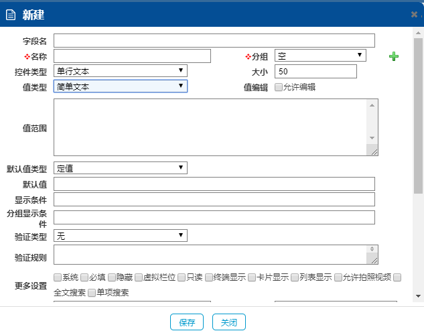Click the scrollbar down arrow of the form

click(418, 295)
